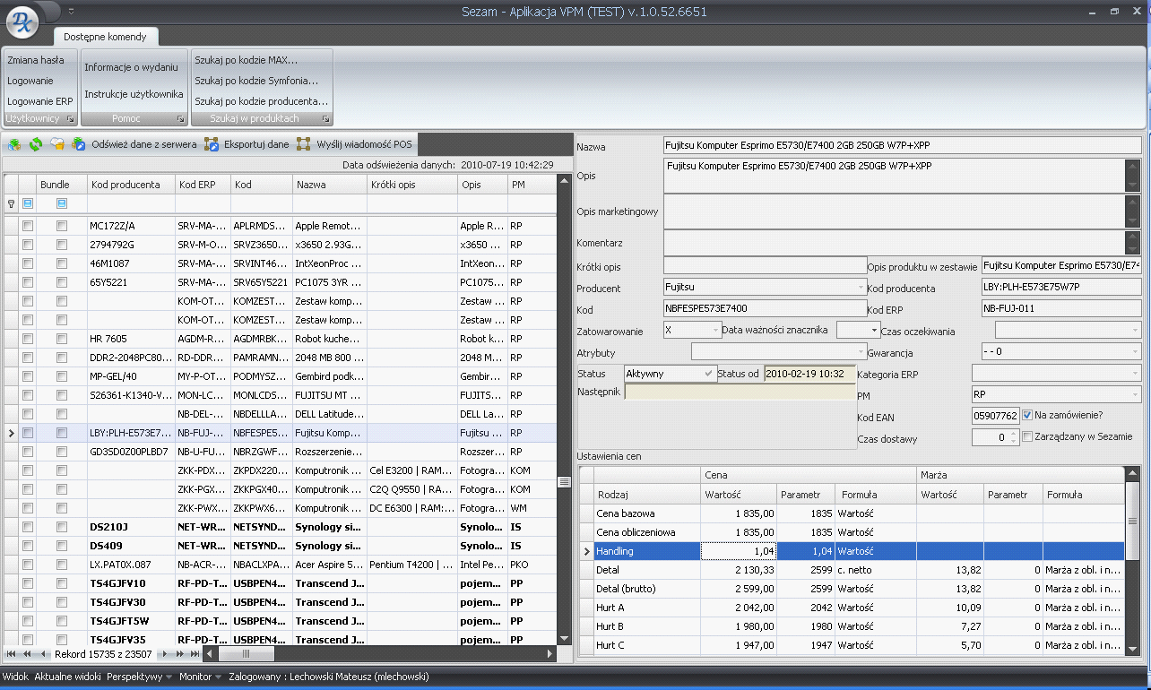Click filter icon in the selection column
Viewport: 1151px width, 690px height.
[x=28, y=203]
